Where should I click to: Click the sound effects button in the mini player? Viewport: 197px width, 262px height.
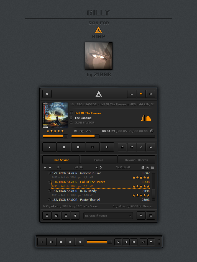[134, 242]
